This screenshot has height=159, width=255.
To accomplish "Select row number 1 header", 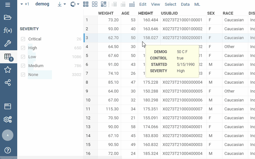I will [x=91, y=20].
